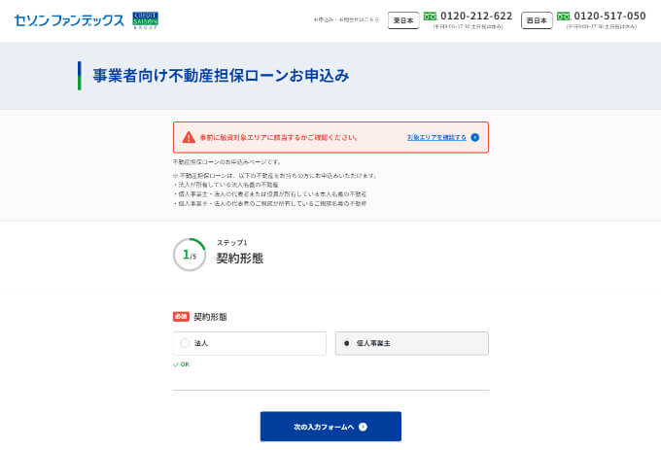Click the blue arrow icon in the alert box

pos(475,137)
